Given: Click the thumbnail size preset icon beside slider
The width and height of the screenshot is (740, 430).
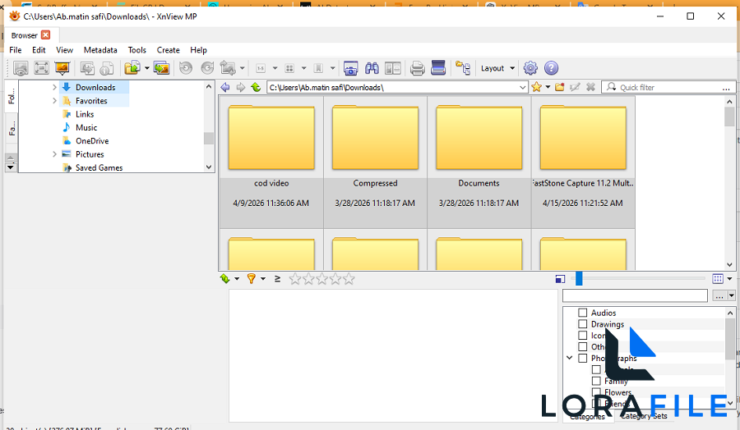Looking at the screenshot, I should click(x=560, y=279).
